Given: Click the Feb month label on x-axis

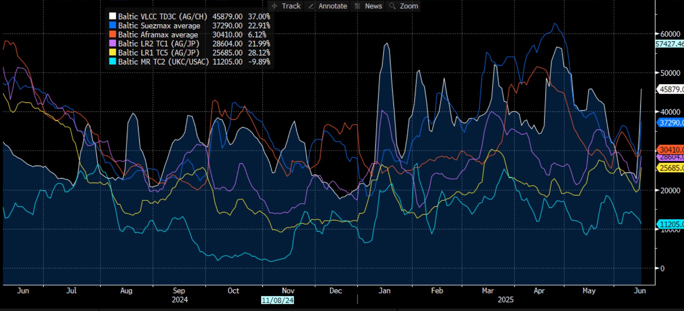Looking at the screenshot, I should coord(437,291).
